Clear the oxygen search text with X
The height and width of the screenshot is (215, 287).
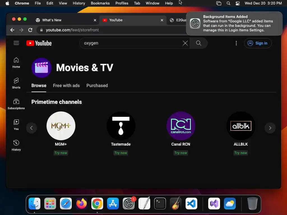coord(185,43)
